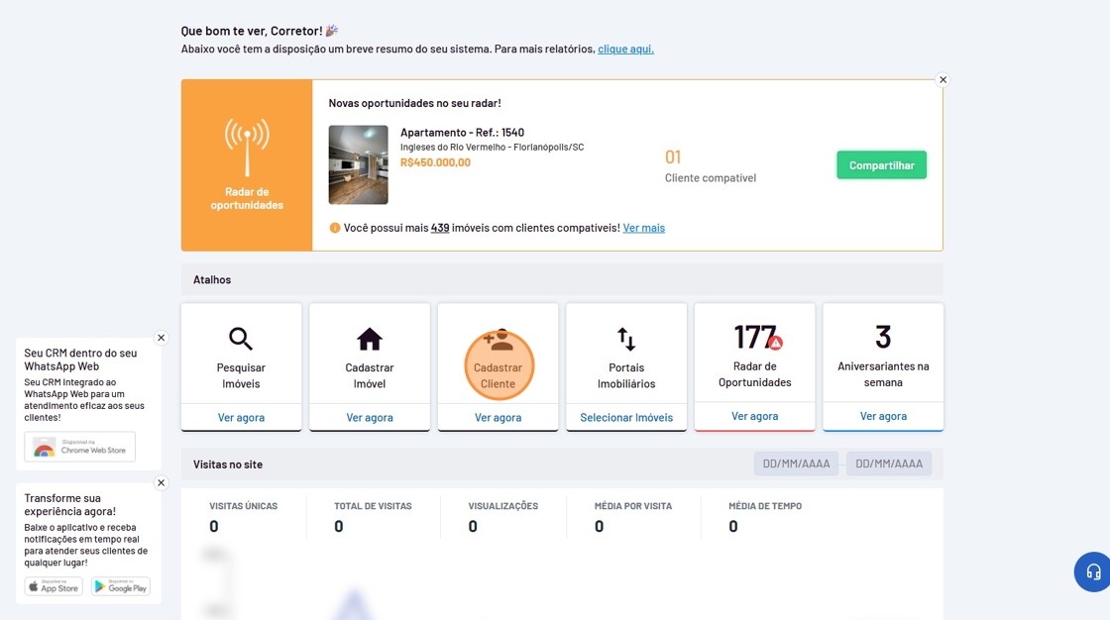The image size is (1110, 620).
Task: Open the apartment Ref. 1540 photo thumbnail
Action: coord(359,164)
